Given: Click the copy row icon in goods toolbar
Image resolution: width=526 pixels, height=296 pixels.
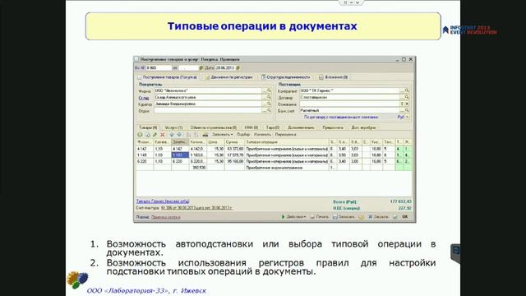Looking at the screenshot, I should (147, 135).
